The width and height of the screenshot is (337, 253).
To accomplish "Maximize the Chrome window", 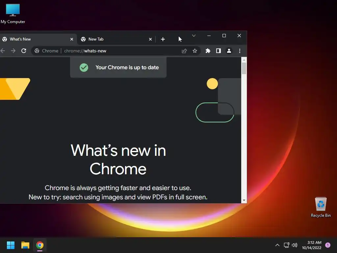I will (224, 36).
